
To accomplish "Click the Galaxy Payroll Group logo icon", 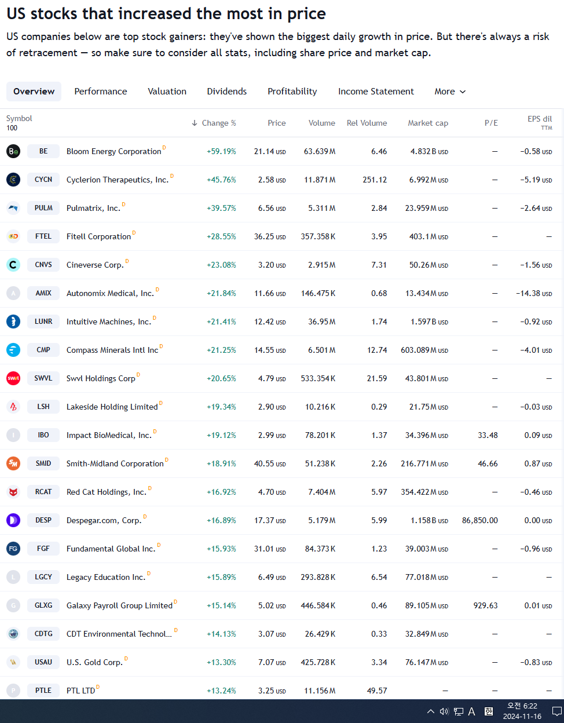I will click(13, 605).
